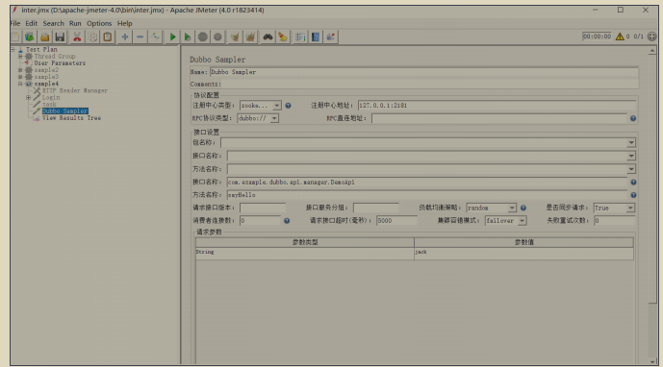Click help icon beside RPC直连地址 field
Viewport: 663px width, 367px height.
633,119
